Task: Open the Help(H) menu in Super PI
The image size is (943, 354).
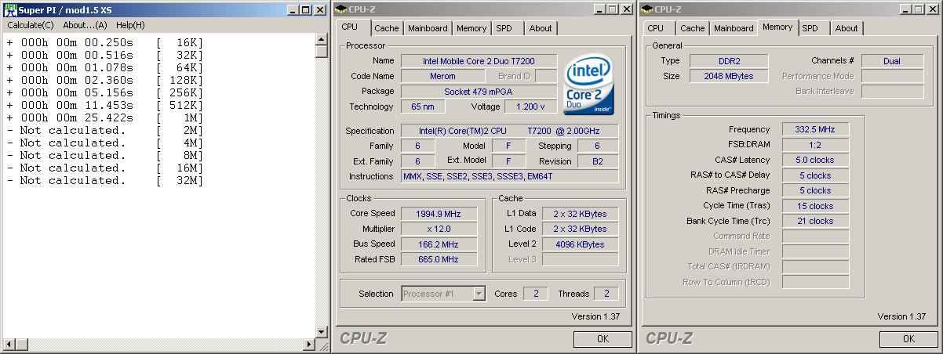Action: 130,25
